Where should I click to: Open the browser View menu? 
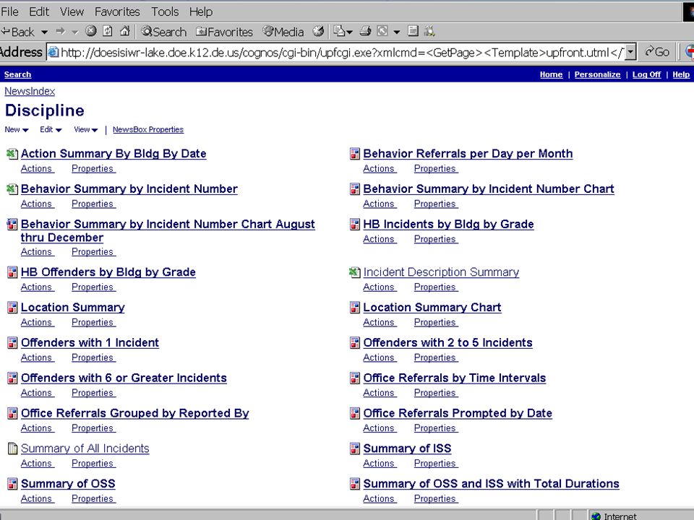coord(72,12)
